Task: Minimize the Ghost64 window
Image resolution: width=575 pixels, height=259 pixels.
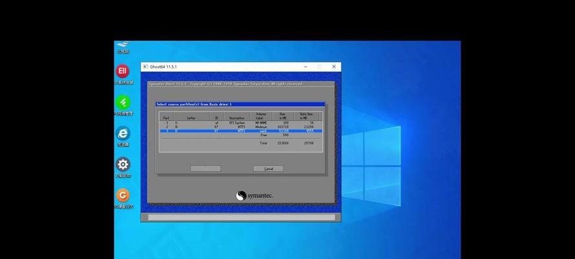Action: click(x=305, y=67)
